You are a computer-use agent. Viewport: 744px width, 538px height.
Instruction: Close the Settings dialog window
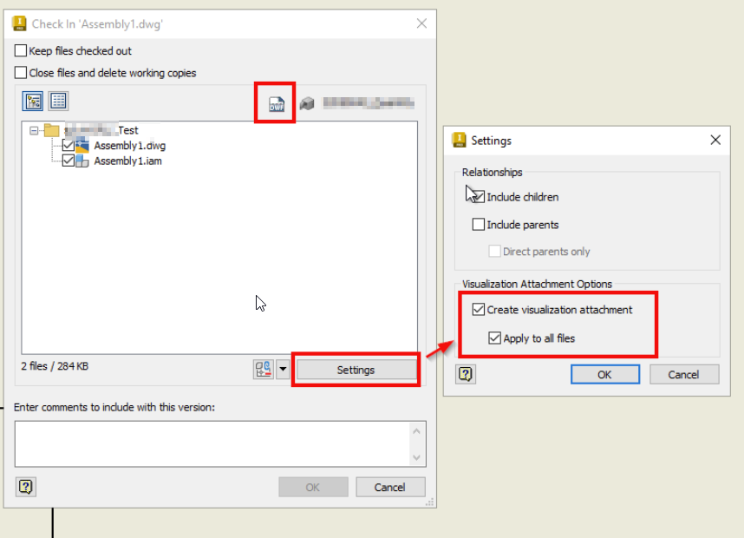[x=715, y=140]
